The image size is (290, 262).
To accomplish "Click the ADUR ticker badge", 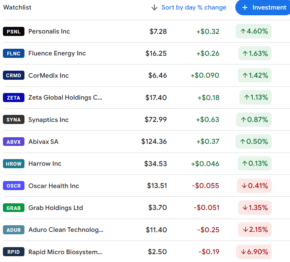I will pyautogui.click(x=14, y=230).
